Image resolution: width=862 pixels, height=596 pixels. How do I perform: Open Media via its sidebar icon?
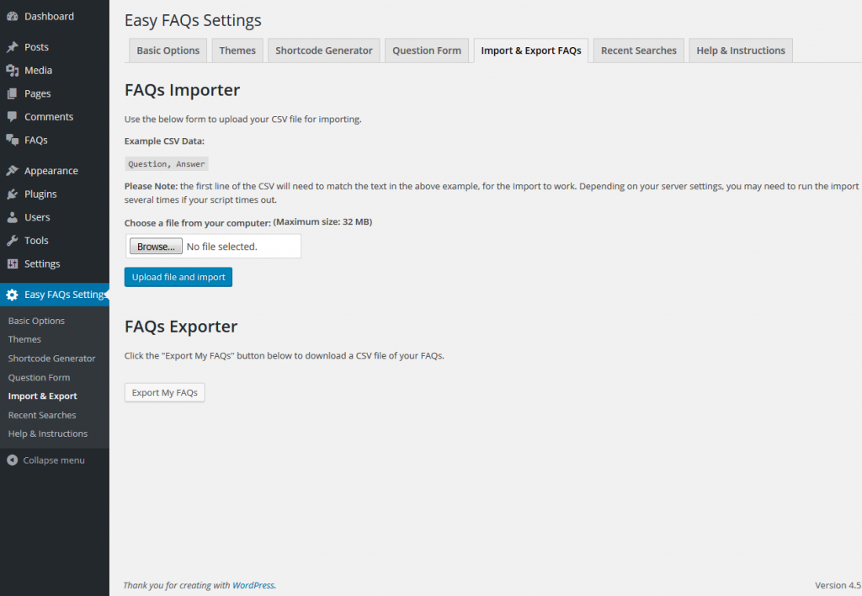pos(12,71)
